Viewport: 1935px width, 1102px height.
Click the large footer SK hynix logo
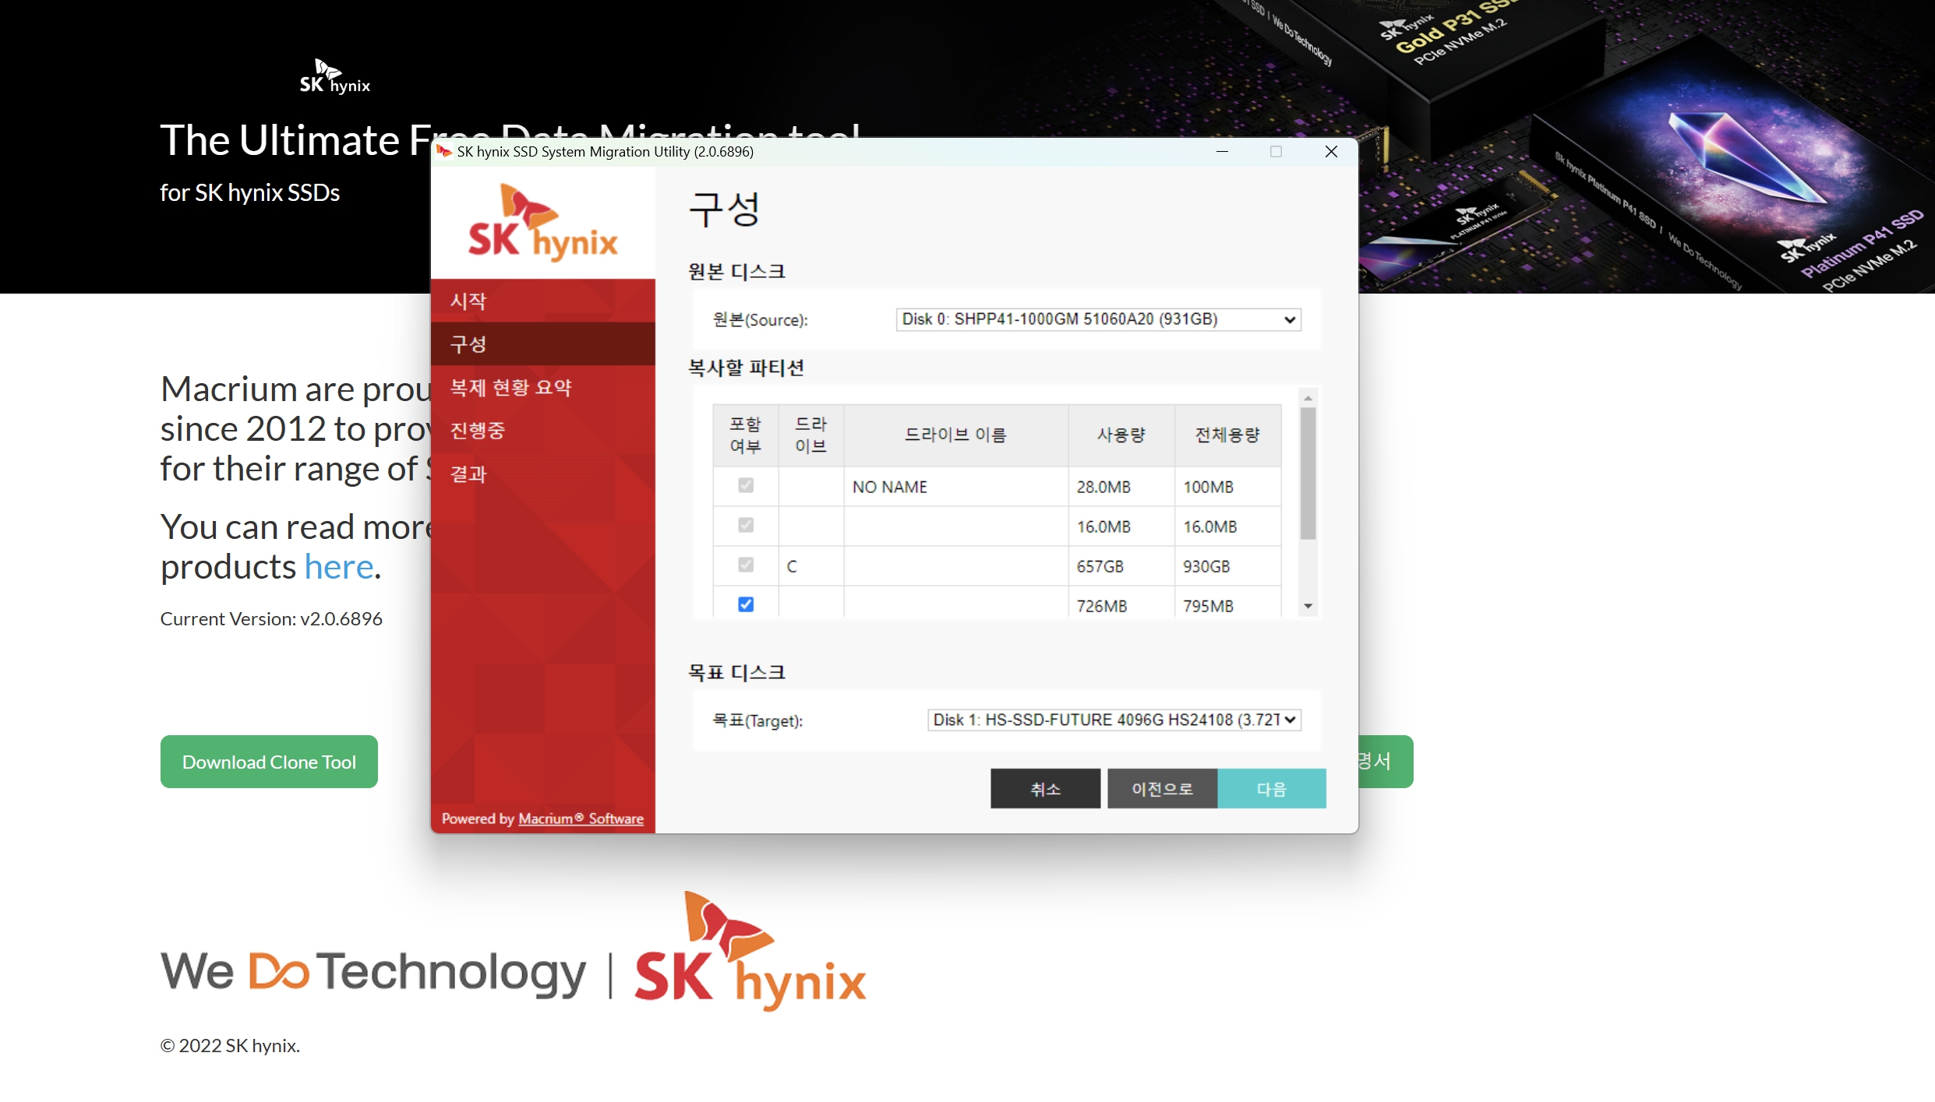pos(750,952)
